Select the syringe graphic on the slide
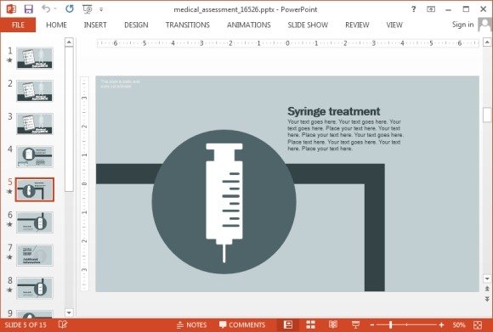The width and height of the screenshot is (493, 332). coord(224,203)
